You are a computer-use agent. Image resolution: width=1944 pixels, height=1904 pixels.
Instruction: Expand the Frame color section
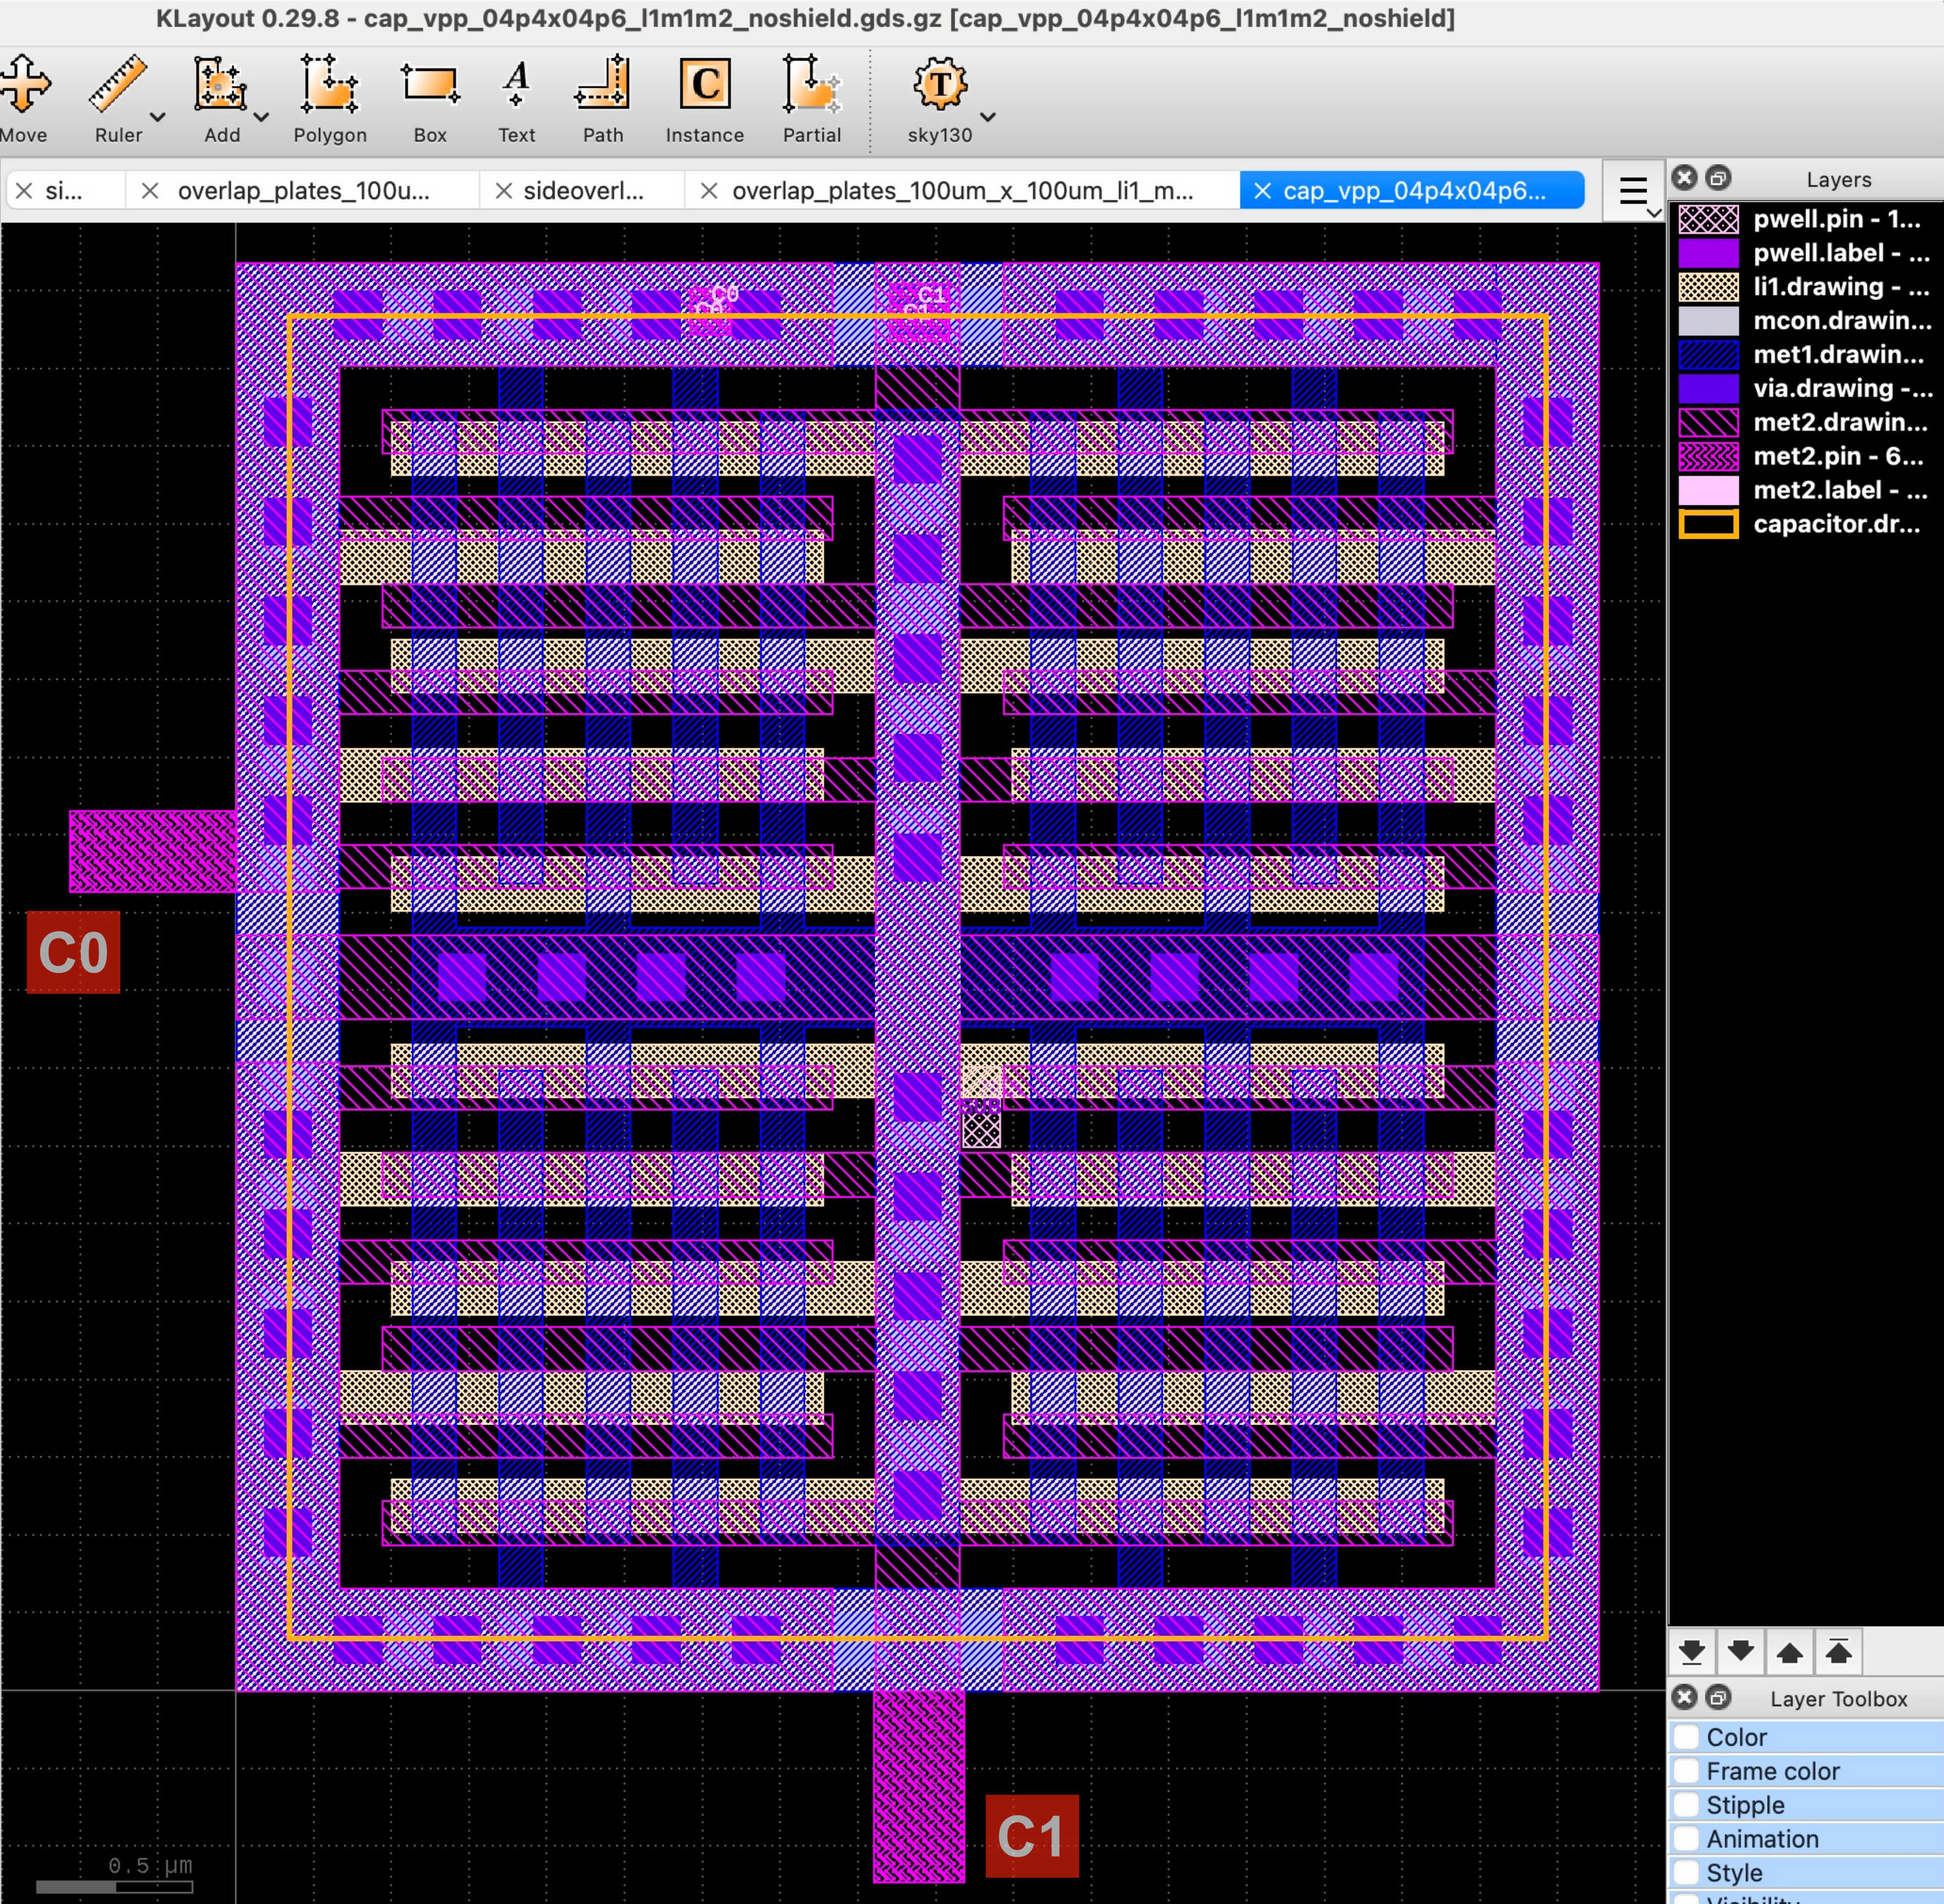click(x=1806, y=1771)
